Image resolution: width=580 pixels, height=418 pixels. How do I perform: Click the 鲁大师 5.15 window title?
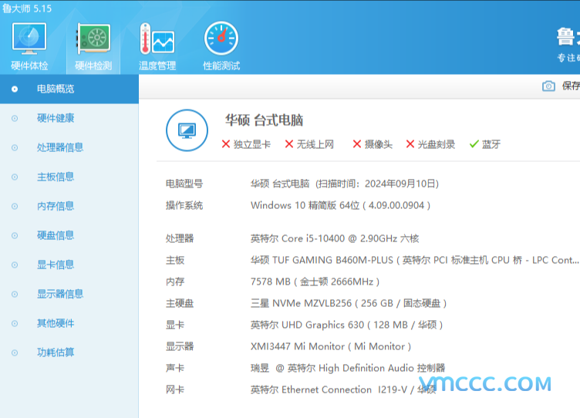(27, 8)
